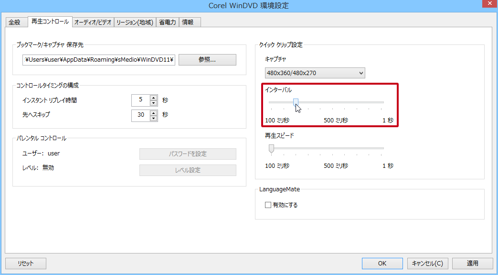
Task: Open the リージョン(地域) tab
Action: (135, 22)
